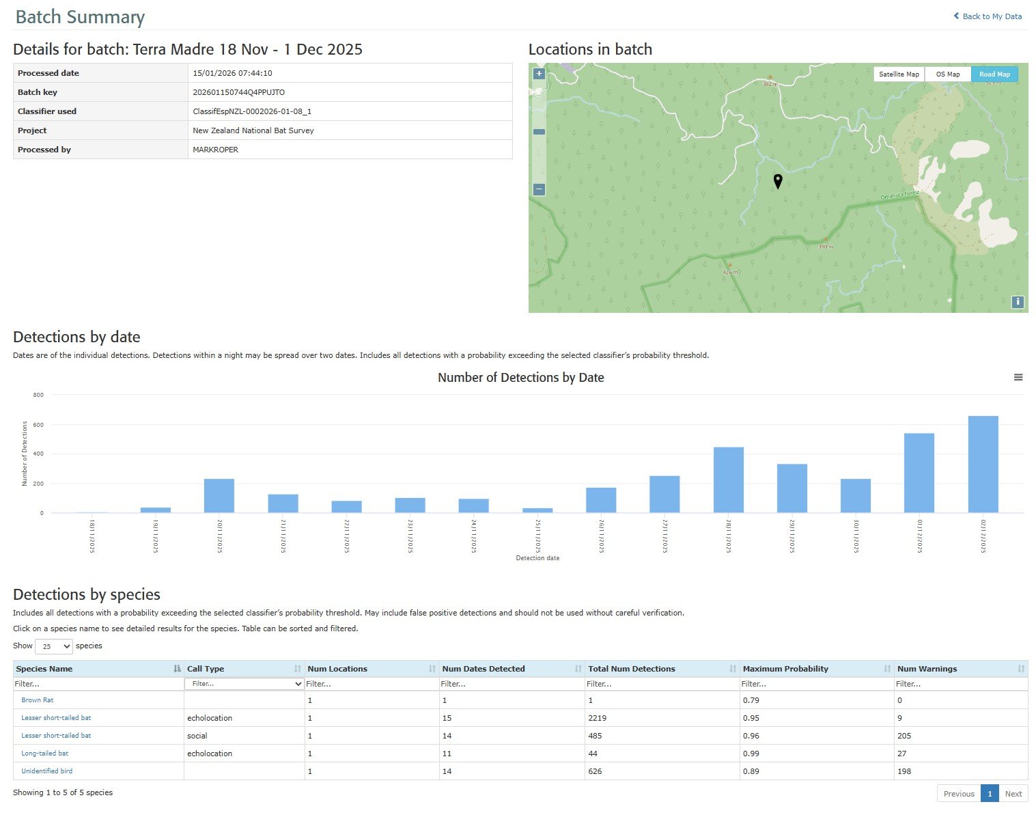Open Unidentified bird species details
The width and height of the screenshot is (1036, 815).
click(x=47, y=771)
